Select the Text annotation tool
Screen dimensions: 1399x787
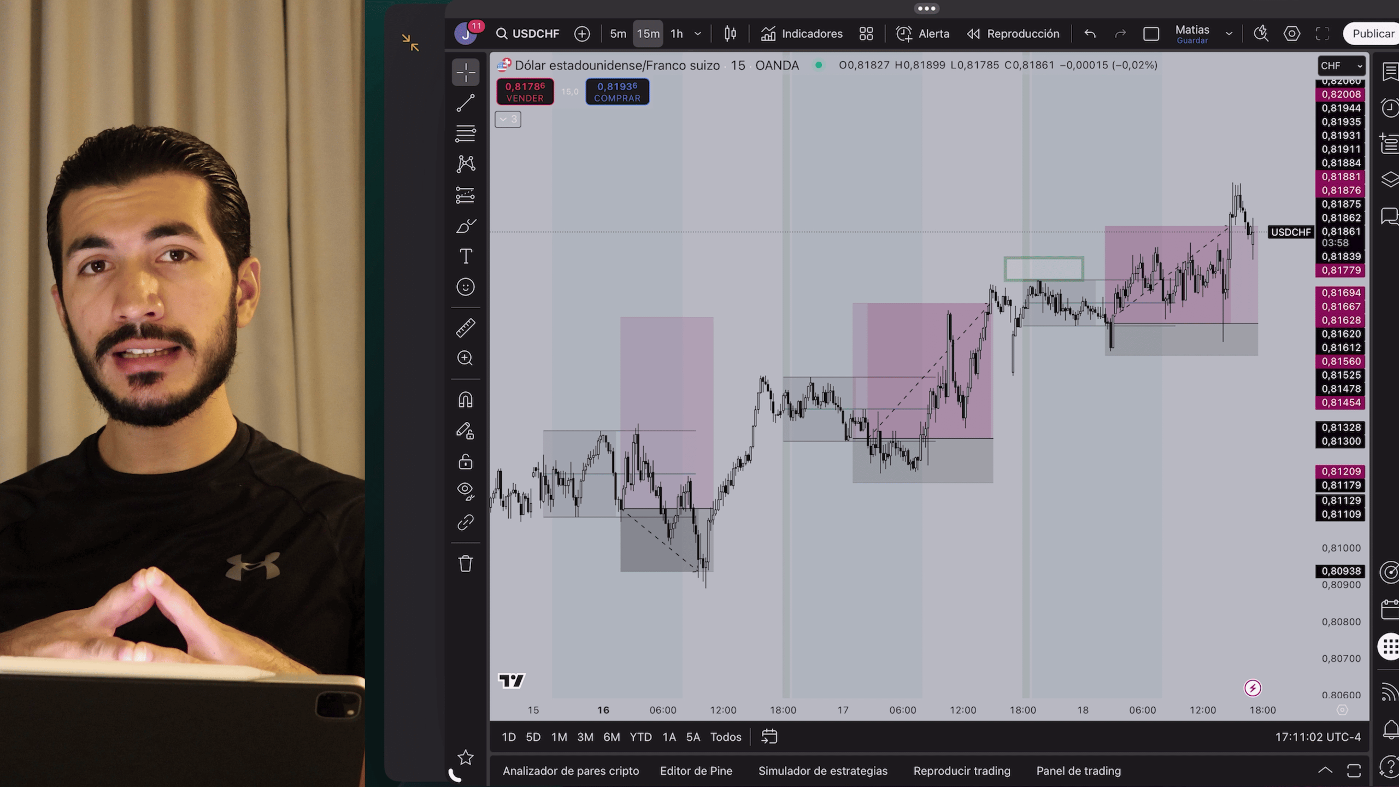point(465,256)
